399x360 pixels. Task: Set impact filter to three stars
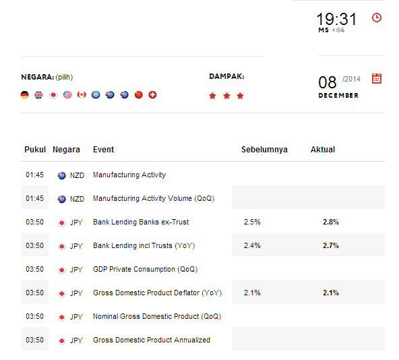point(240,96)
